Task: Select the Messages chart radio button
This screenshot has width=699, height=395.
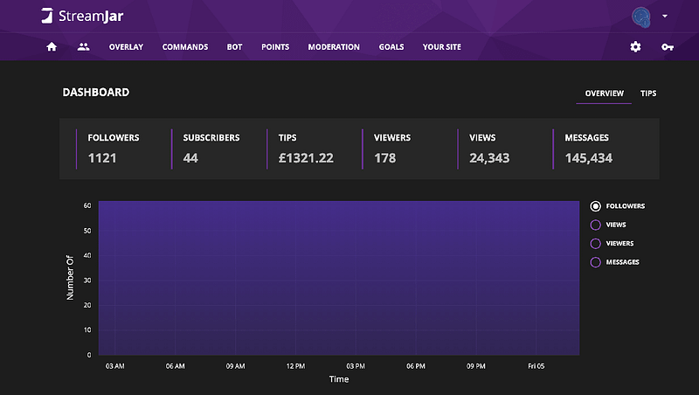Action: 596,262
